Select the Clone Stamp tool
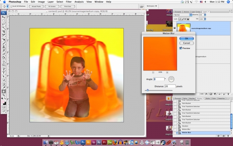 point(3,47)
